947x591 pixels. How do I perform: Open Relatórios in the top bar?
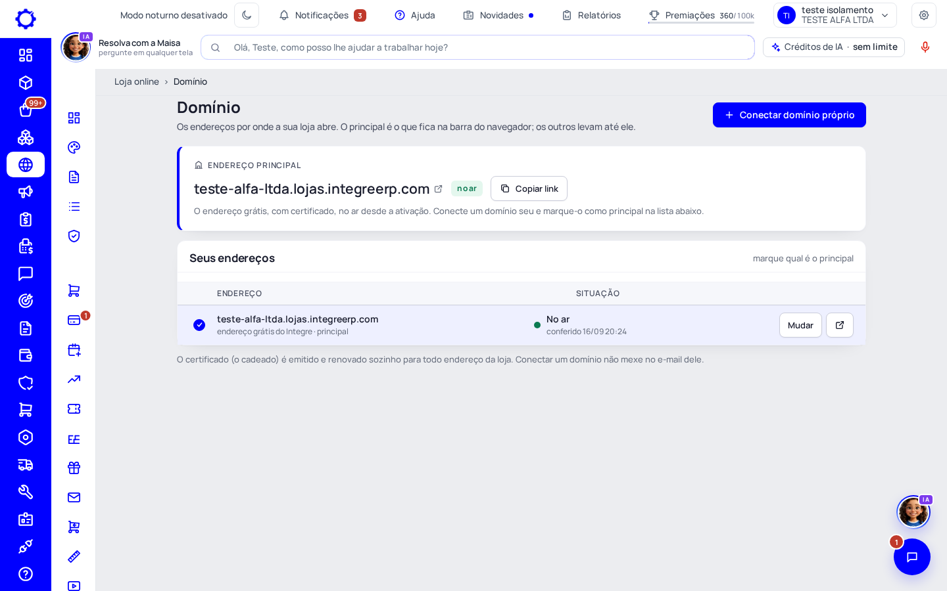(x=591, y=15)
